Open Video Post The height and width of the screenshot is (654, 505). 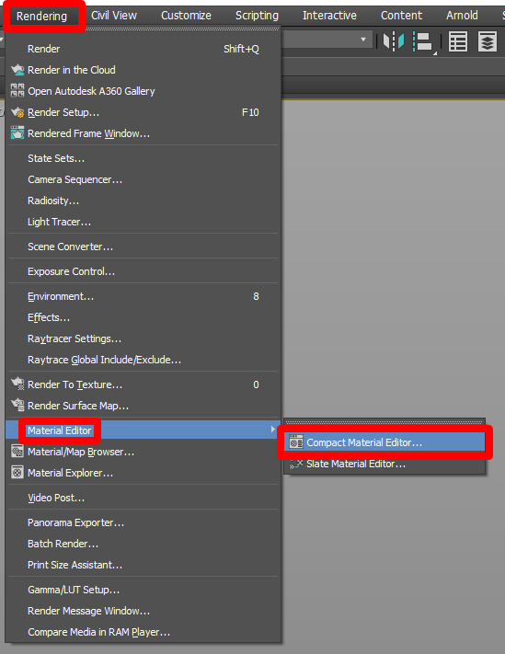pyautogui.click(x=143, y=498)
